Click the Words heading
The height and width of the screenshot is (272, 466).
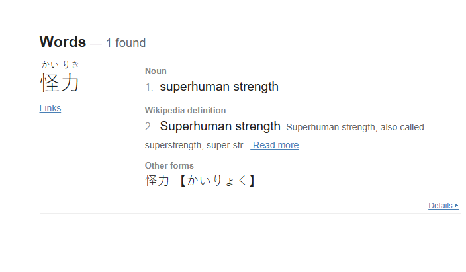[x=62, y=42]
